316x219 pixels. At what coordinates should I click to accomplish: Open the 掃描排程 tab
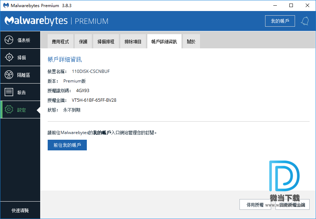tap(106, 42)
